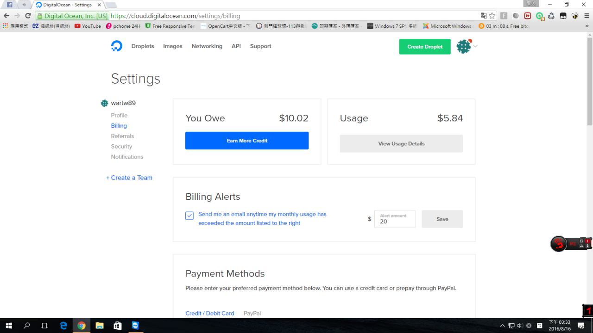Click the YouTube bookmark

coord(88,26)
